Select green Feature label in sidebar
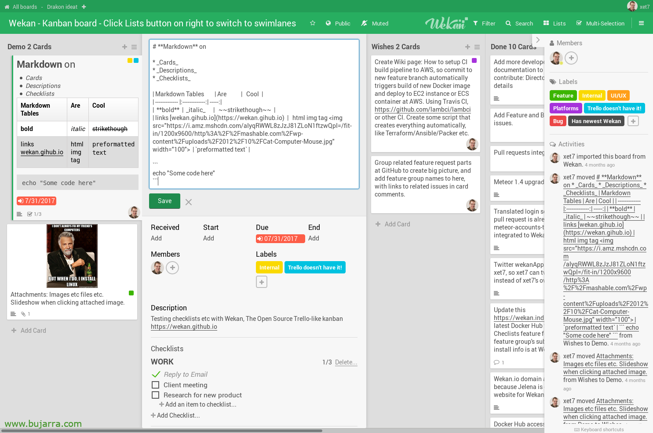 tap(563, 95)
